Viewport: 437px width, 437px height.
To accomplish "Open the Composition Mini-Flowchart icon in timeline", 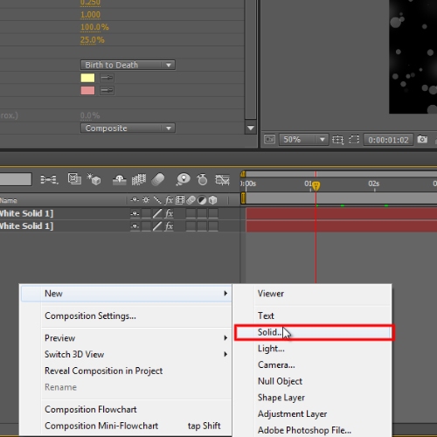I will tap(49, 179).
